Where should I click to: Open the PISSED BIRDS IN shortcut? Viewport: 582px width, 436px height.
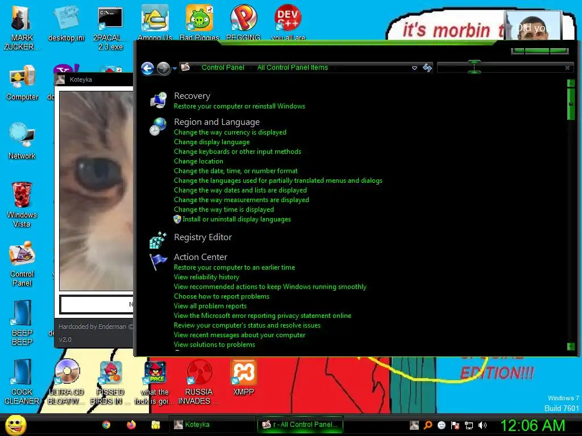[110, 381]
